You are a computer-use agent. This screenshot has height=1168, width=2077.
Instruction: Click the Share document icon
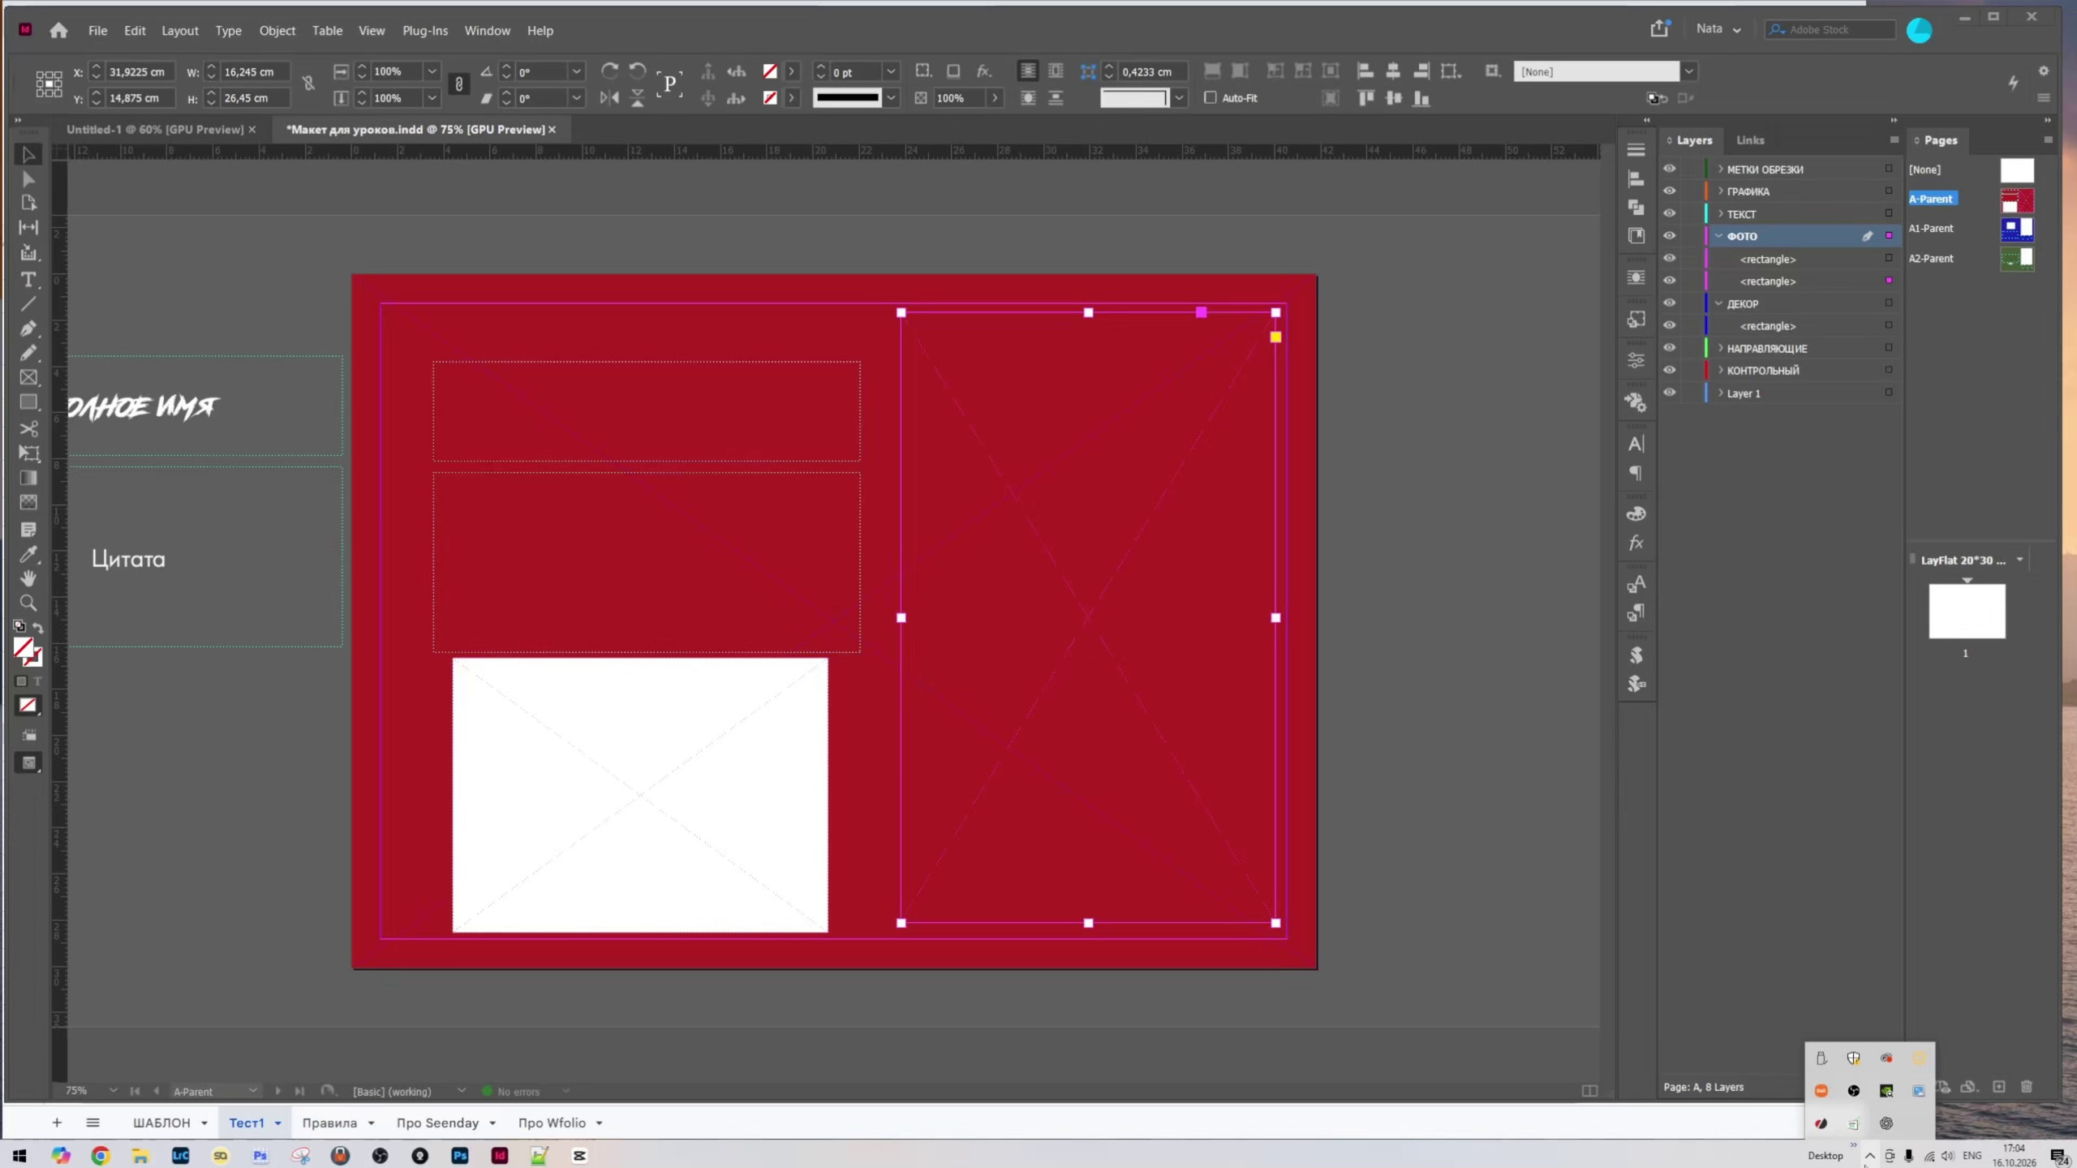[x=1659, y=29]
